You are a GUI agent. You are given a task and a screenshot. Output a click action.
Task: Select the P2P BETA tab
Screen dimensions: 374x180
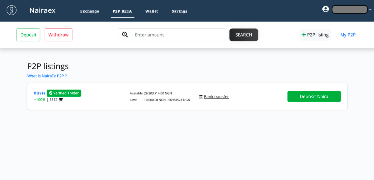[x=122, y=11]
